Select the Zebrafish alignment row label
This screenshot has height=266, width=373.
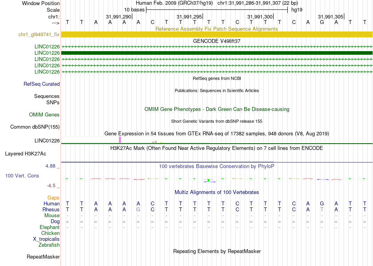click(49, 245)
